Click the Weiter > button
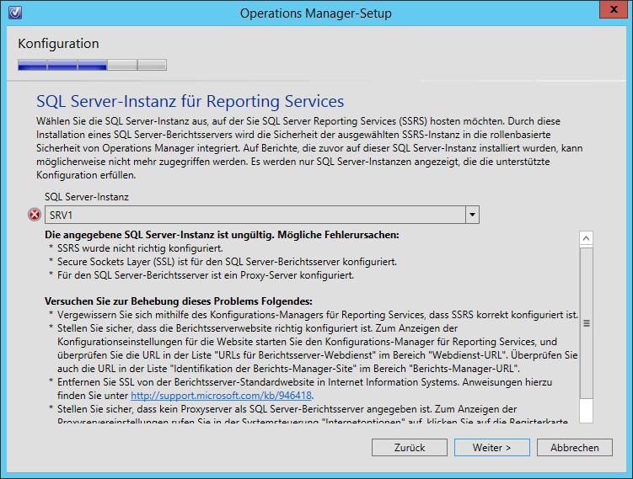Screen dimensions: 633x479 491,448
